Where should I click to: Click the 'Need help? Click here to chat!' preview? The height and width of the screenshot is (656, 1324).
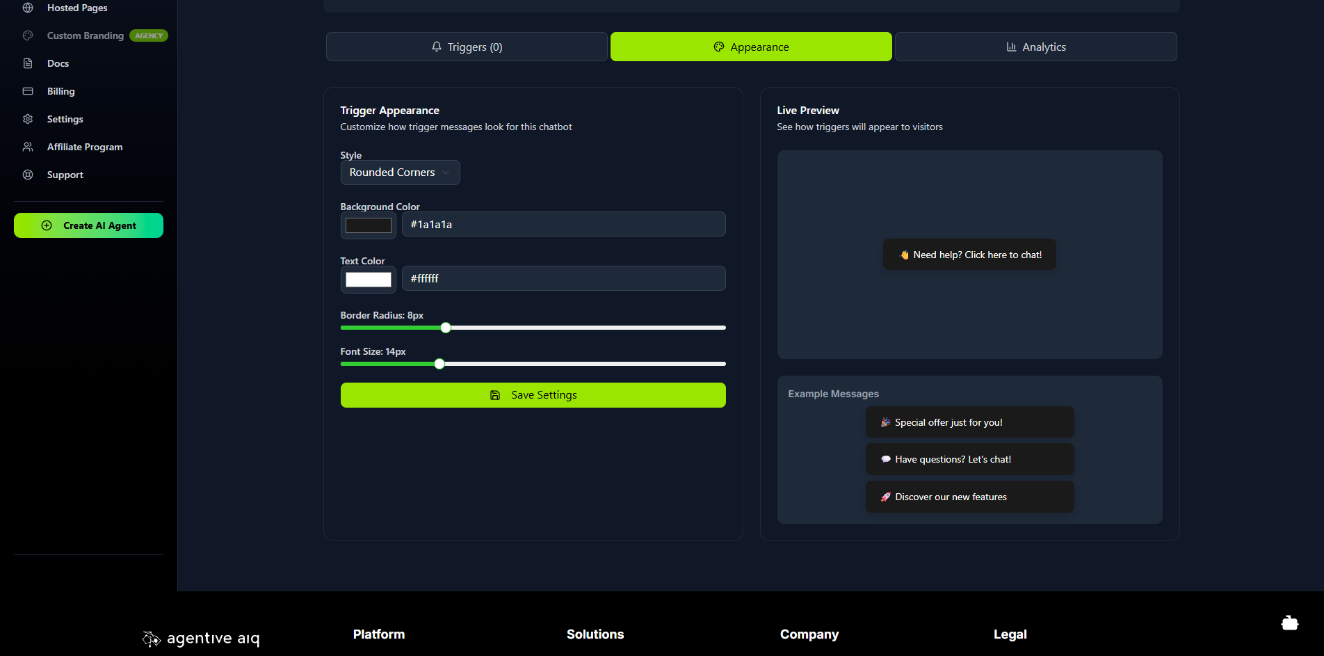click(x=969, y=255)
